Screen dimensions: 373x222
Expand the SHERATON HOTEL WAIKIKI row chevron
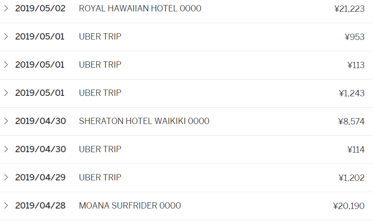click(x=6, y=121)
